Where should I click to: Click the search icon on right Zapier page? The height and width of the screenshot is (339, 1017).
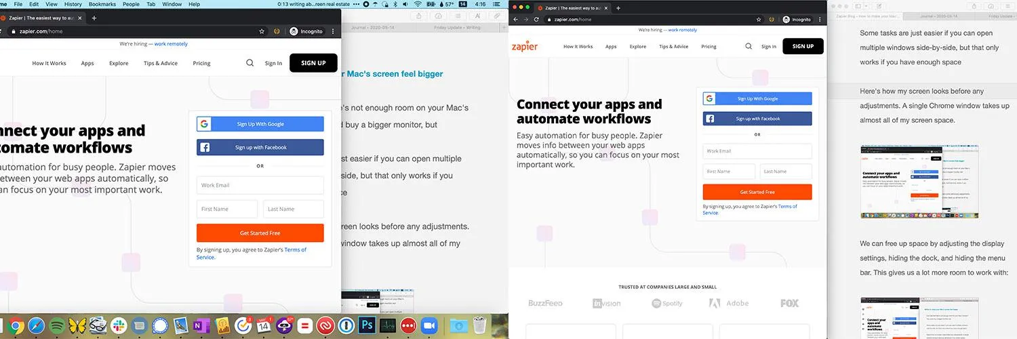pos(749,46)
